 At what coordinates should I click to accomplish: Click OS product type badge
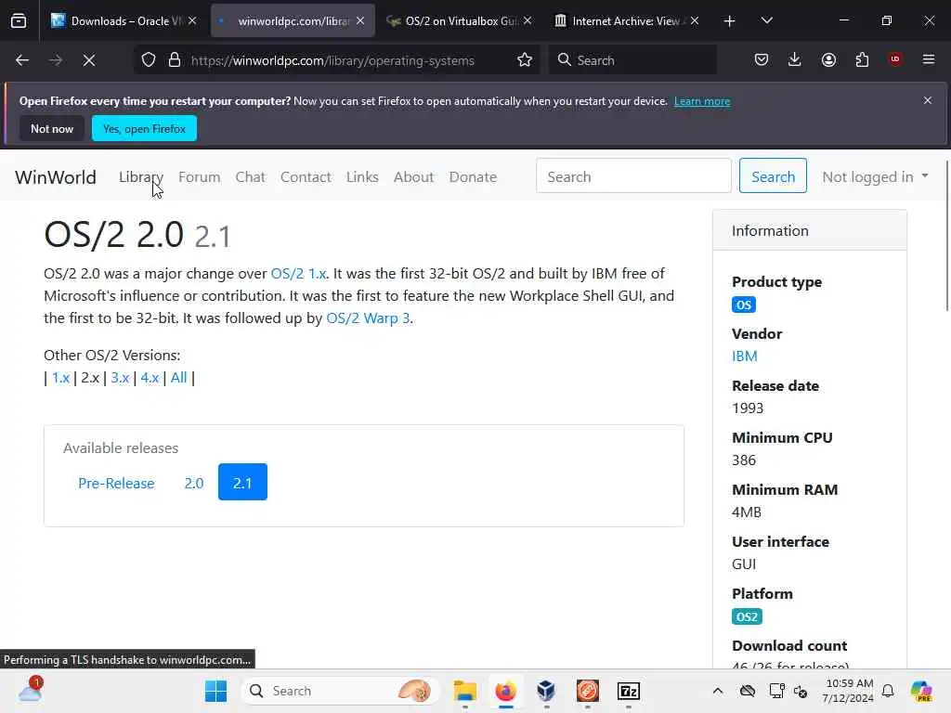pos(744,305)
